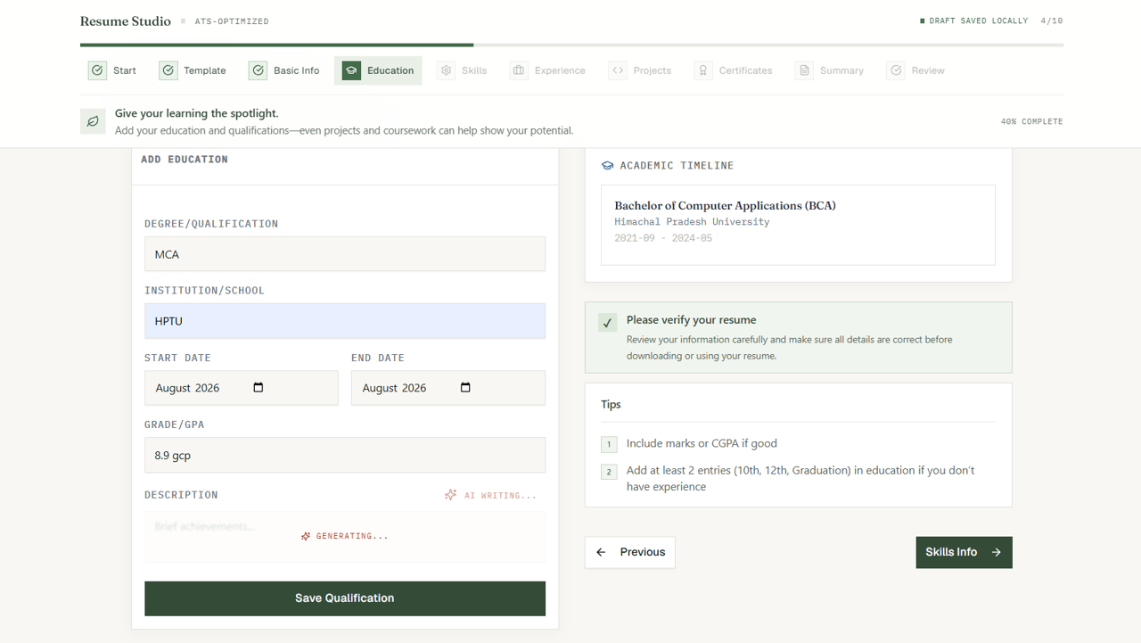This screenshot has height=643, width=1141.
Task: Click the Start step checkmark icon
Action: 97,70
